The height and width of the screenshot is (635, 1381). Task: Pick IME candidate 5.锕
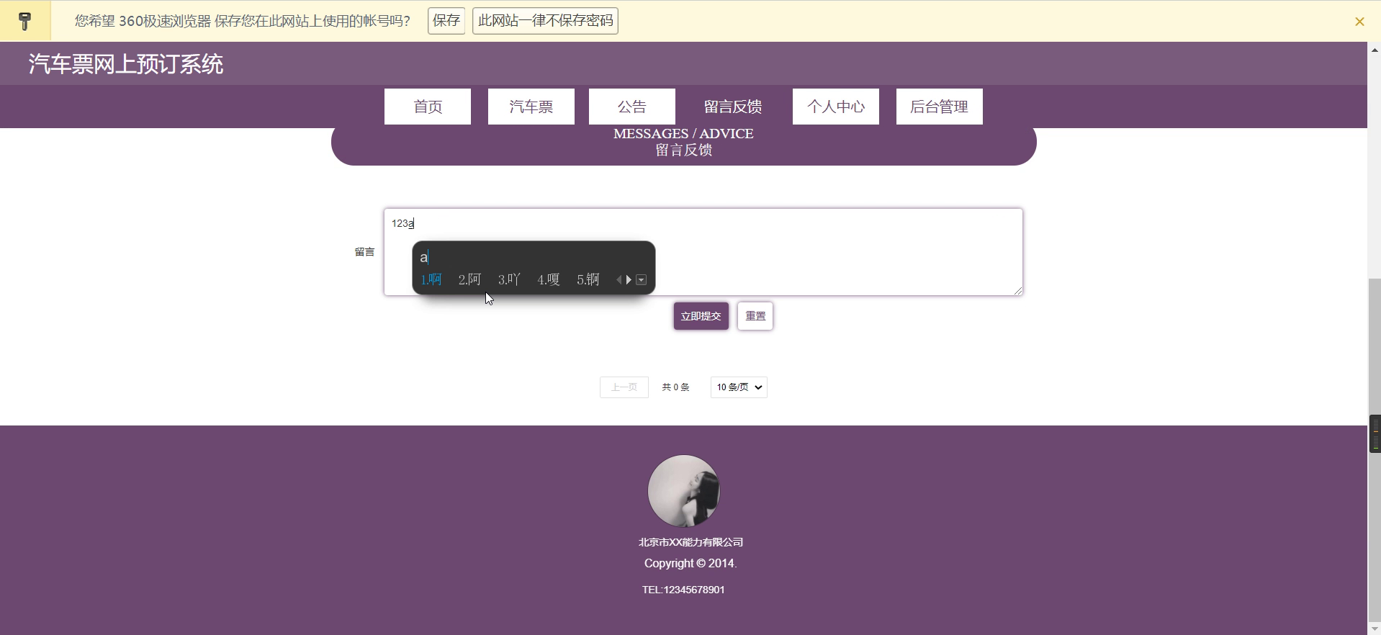click(x=588, y=279)
